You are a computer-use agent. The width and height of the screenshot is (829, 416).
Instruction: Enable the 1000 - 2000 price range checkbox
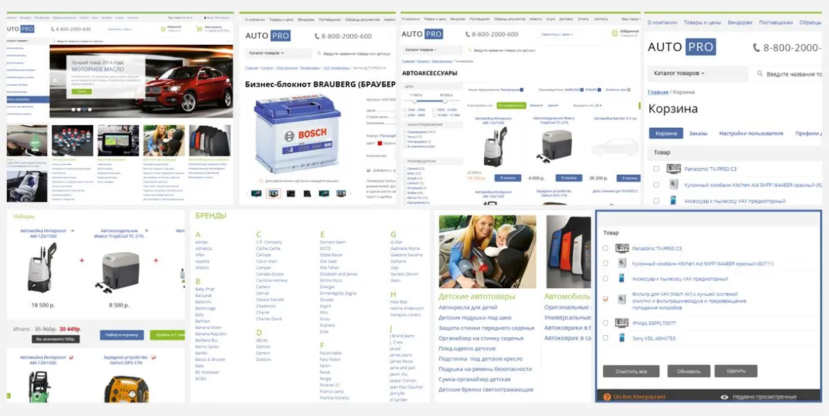[x=404, y=110]
